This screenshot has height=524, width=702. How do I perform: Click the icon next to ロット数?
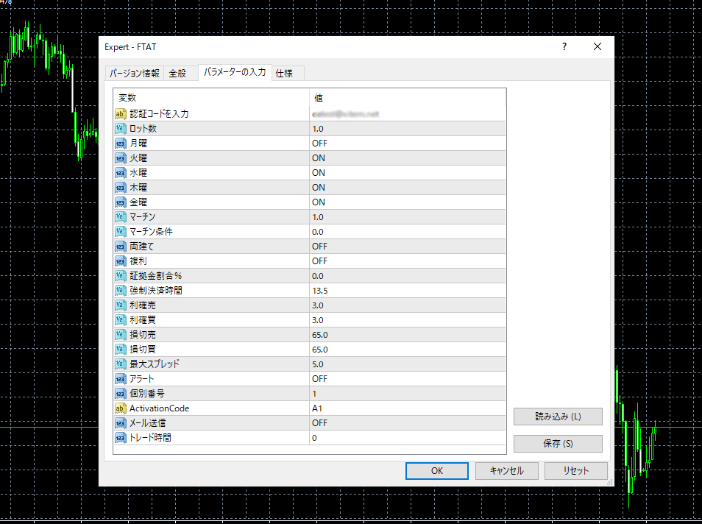coord(121,129)
